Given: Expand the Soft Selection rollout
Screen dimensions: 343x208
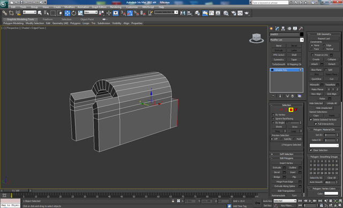Looking at the screenshot, I should point(286,154).
